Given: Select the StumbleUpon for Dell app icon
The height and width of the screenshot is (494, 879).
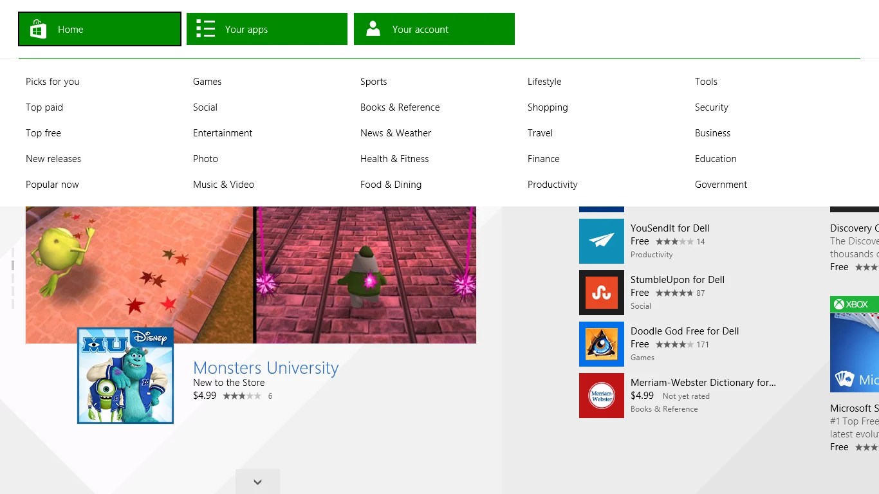Looking at the screenshot, I should (x=602, y=293).
